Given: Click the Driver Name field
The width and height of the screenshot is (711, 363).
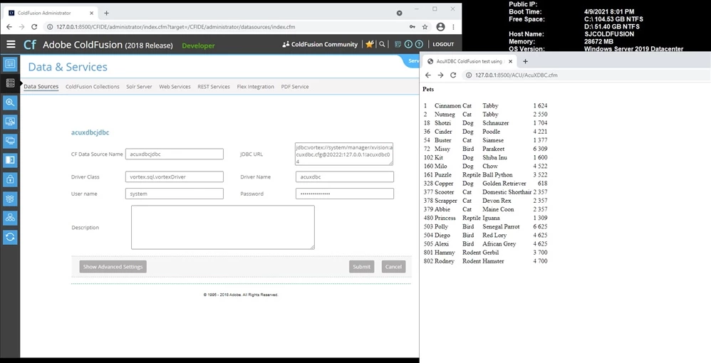Looking at the screenshot, I should 345,177.
